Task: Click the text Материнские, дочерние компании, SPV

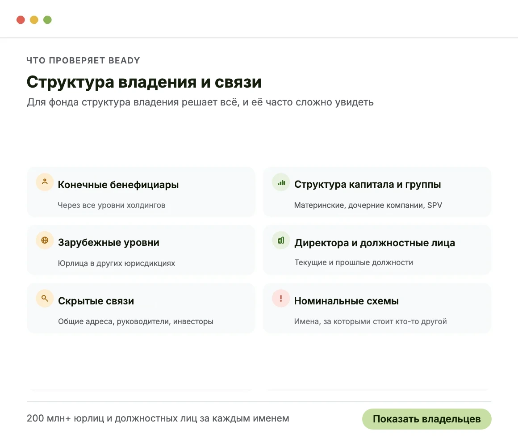Action: click(x=368, y=205)
